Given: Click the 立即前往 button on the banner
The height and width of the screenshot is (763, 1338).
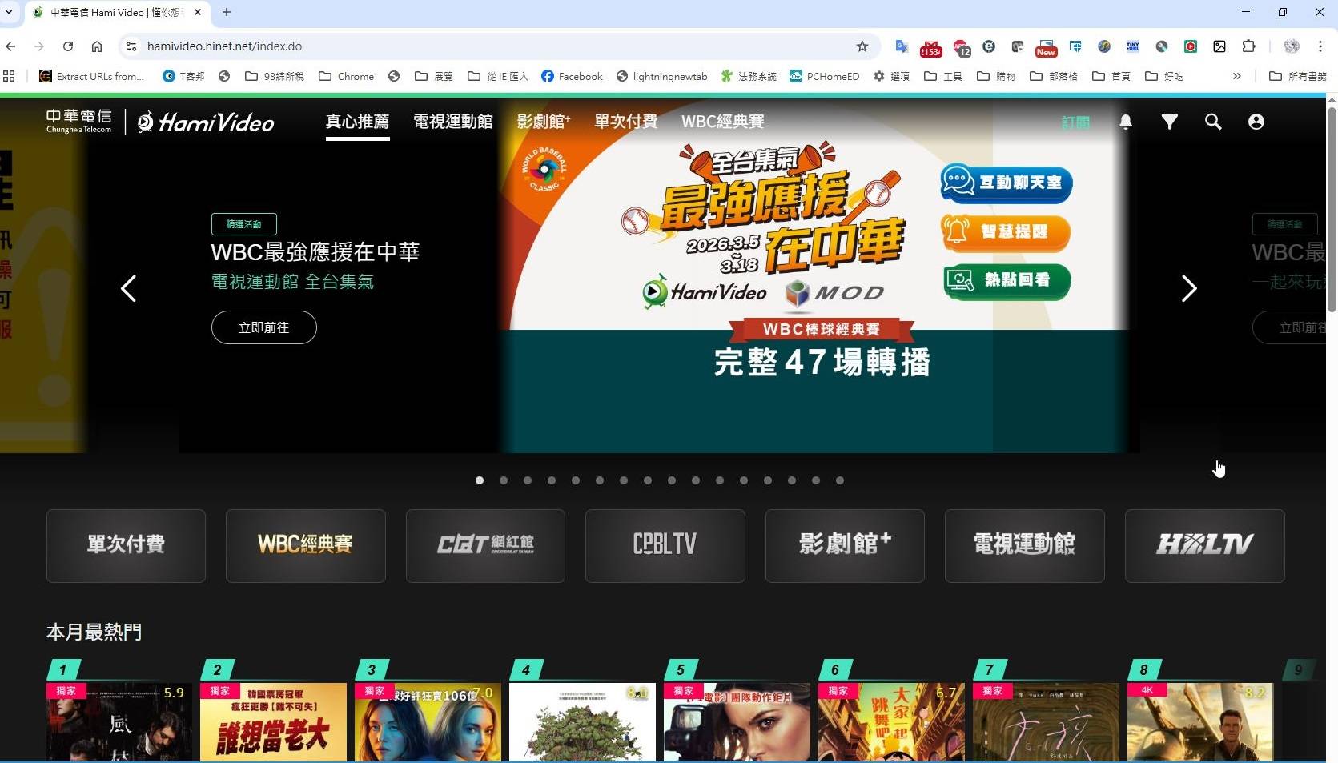Looking at the screenshot, I should tap(263, 327).
